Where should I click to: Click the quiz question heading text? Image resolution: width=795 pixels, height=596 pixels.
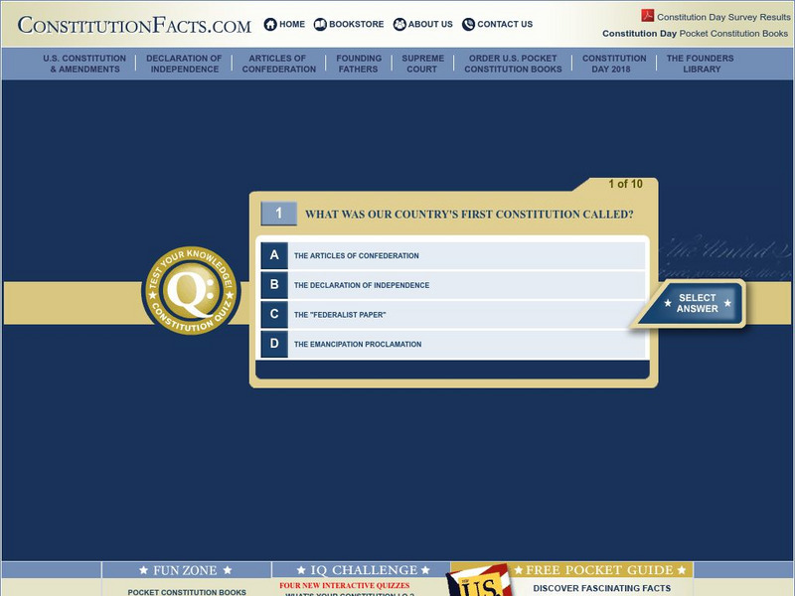click(x=469, y=215)
